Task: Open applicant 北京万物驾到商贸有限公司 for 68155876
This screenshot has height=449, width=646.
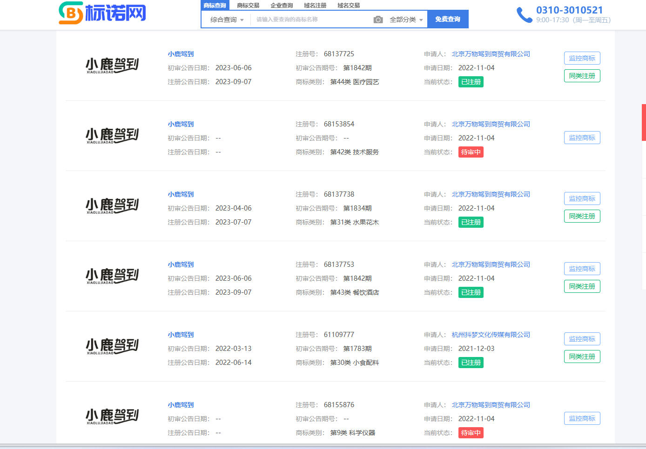Action: tap(491, 405)
